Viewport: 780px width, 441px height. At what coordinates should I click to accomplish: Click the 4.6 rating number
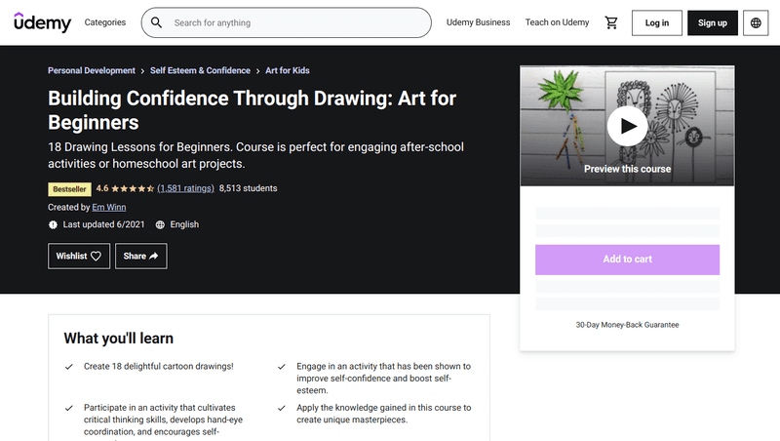tap(102, 188)
